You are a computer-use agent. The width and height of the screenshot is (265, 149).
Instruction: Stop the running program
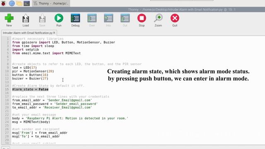pos(142,18)
